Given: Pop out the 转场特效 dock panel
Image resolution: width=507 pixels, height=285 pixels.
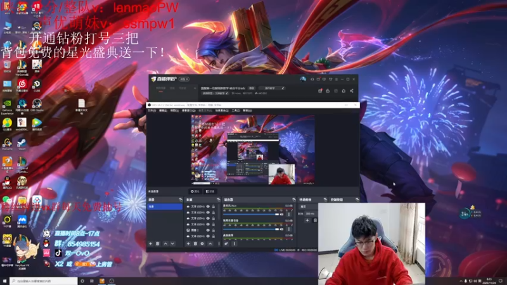Looking at the screenshot, I should click(x=325, y=199).
